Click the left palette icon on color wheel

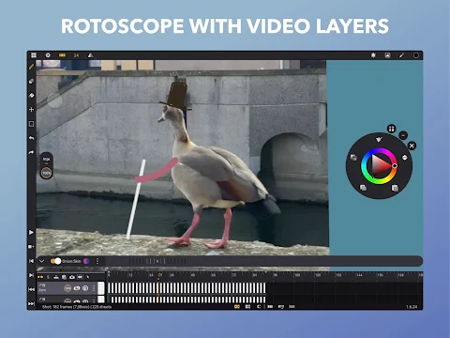click(x=353, y=158)
